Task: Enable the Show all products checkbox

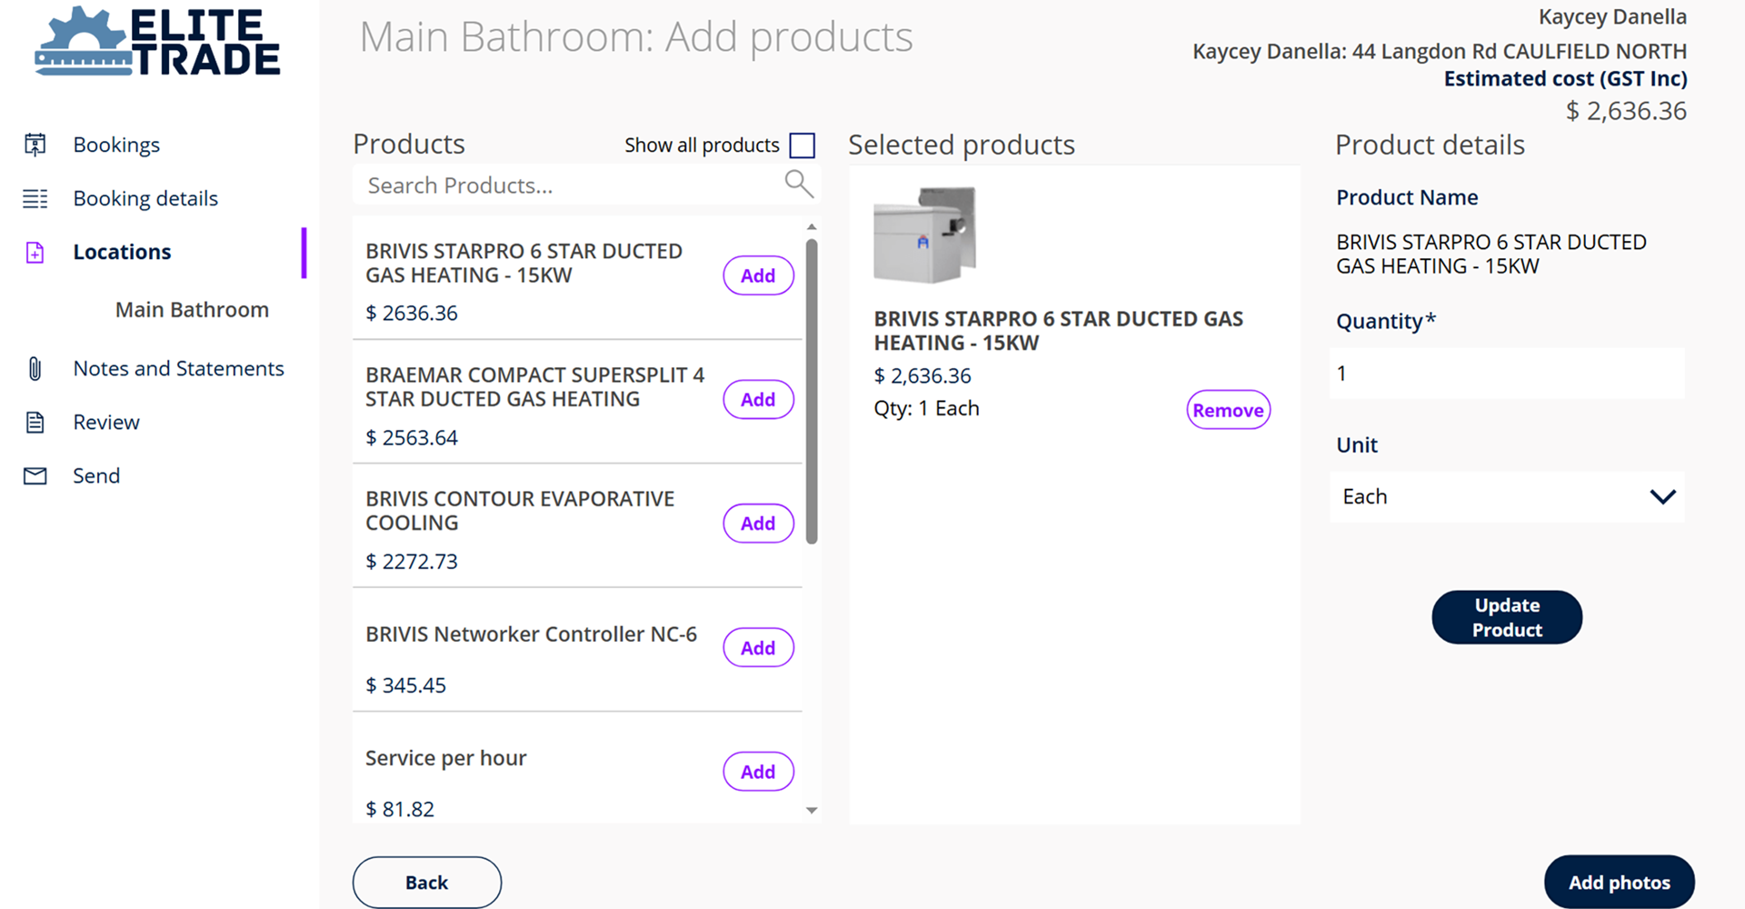Action: click(x=802, y=145)
